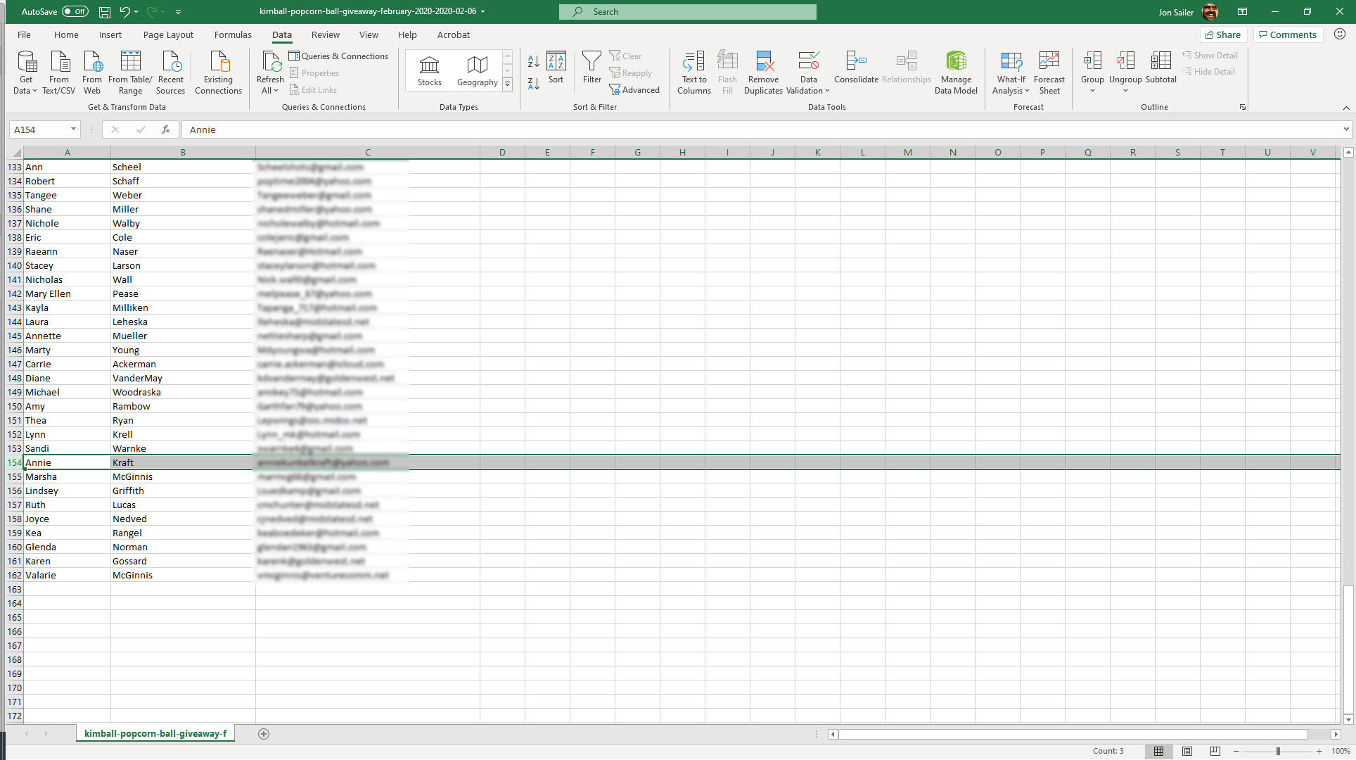1356x760 pixels.
Task: Open the Comments pane button
Action: (x=1287, y=34)
